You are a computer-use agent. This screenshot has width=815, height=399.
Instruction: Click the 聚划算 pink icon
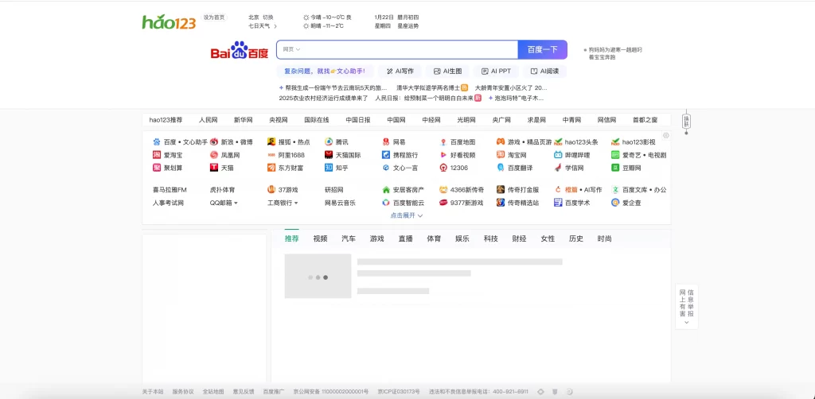tap(157, 168)
